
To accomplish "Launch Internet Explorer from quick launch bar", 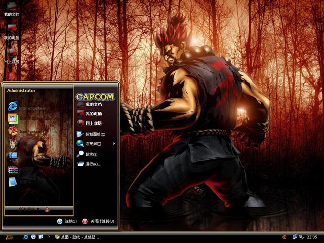I will (26, 237).
